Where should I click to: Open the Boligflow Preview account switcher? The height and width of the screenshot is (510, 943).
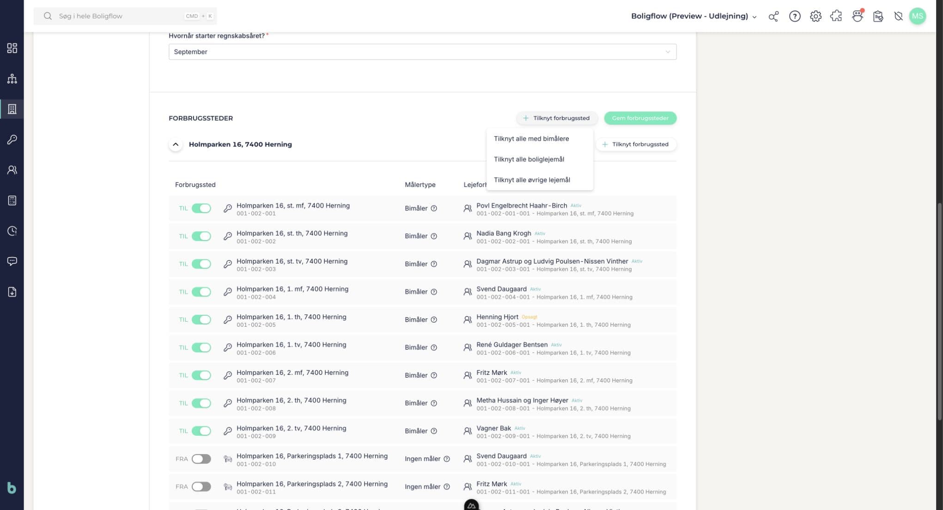[x=694, y=16]
